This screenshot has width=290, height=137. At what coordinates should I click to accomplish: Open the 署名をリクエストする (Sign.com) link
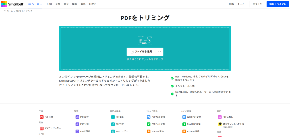pyautogui.click(x=233, y=125)
